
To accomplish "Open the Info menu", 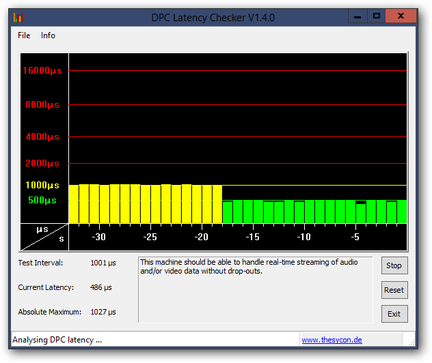I will (48, 35).
